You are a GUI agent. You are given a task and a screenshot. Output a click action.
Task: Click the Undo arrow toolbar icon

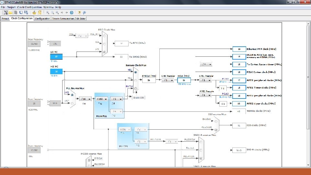coord(62,13)
